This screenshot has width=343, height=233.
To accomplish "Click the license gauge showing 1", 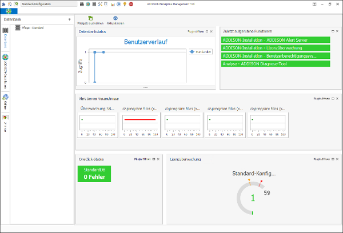I will click(x=253, y=198).
